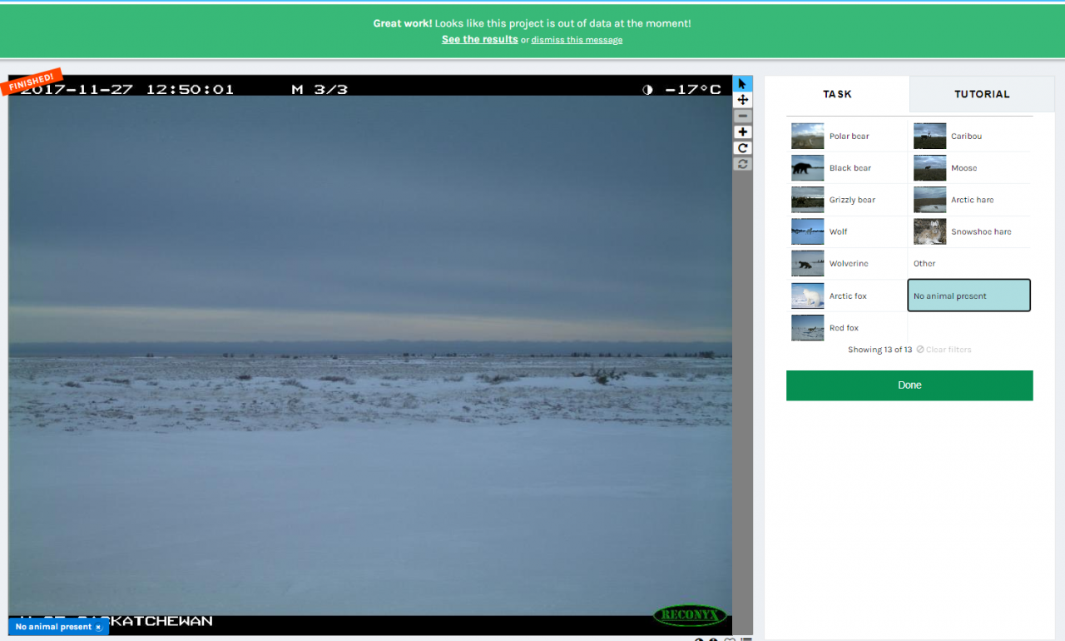Select 'No animal present' option
1065x641 pixels.
click(969, 296)
